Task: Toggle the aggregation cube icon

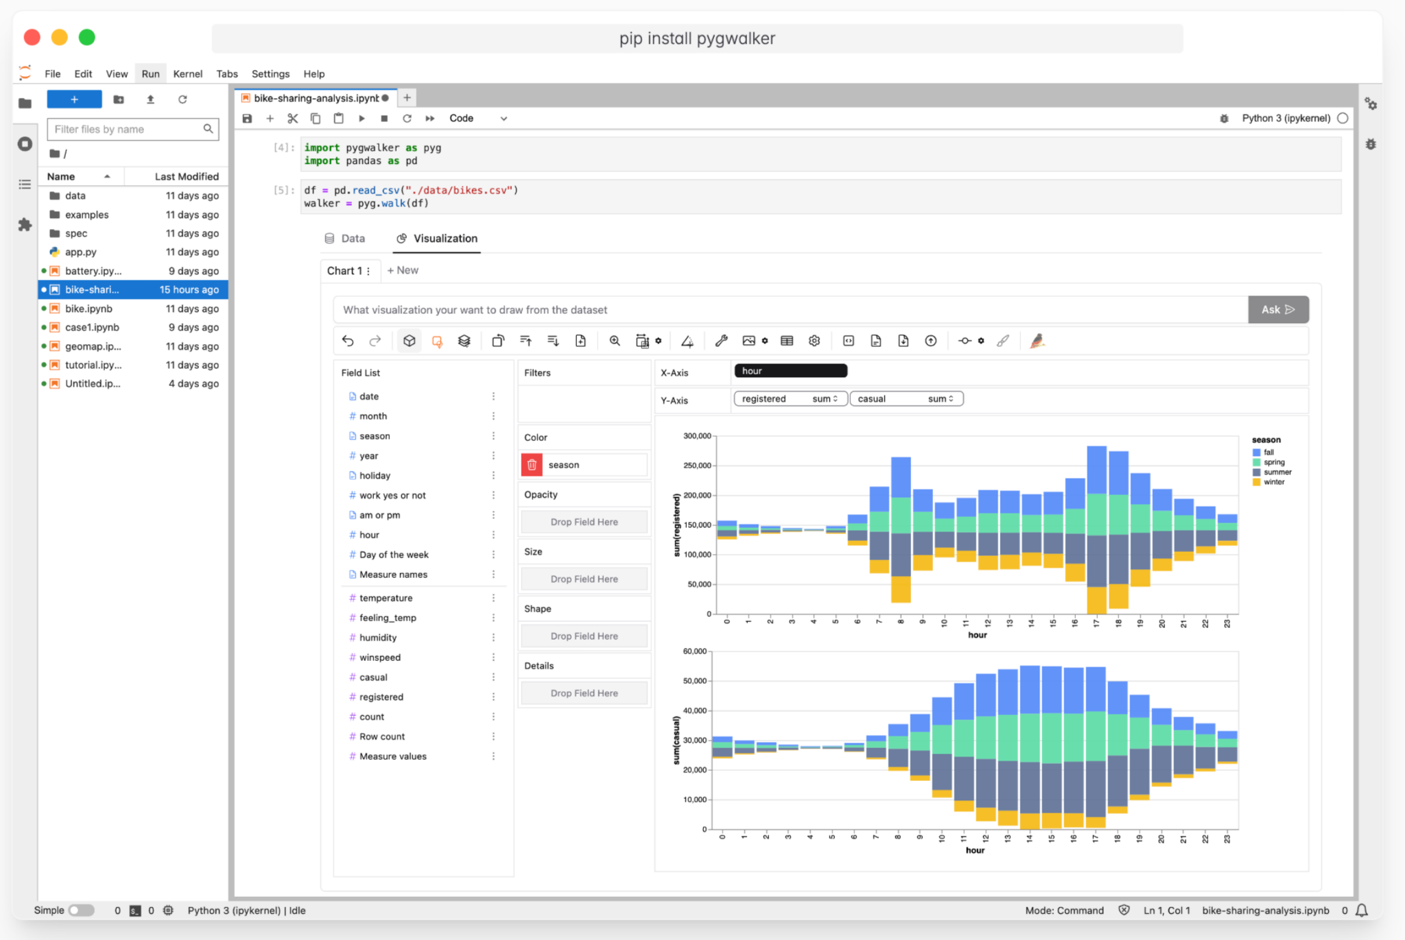Action: tap(410, 341)
